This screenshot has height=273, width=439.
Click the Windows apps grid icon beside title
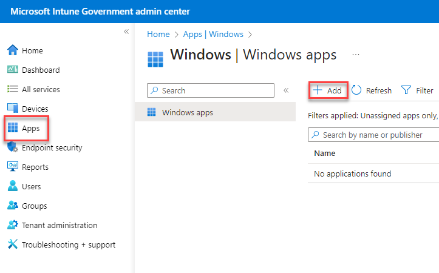pos(155,59)
